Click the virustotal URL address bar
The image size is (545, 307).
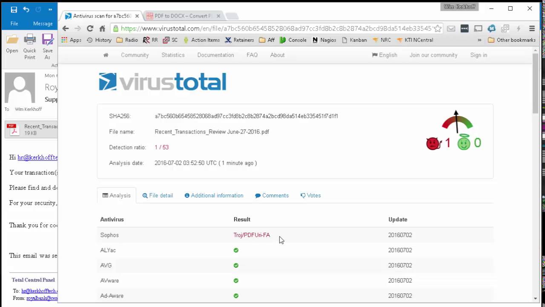[276, 29]
